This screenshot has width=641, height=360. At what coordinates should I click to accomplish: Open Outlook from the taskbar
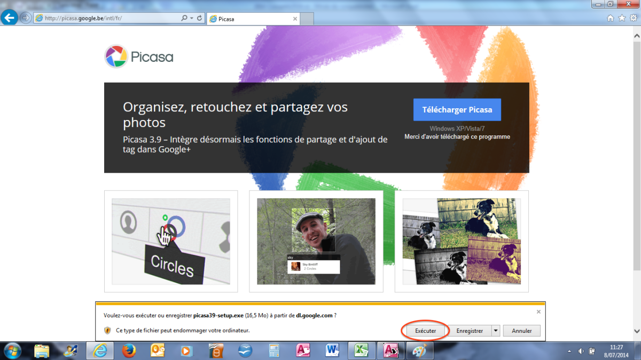tap(158, 350)
